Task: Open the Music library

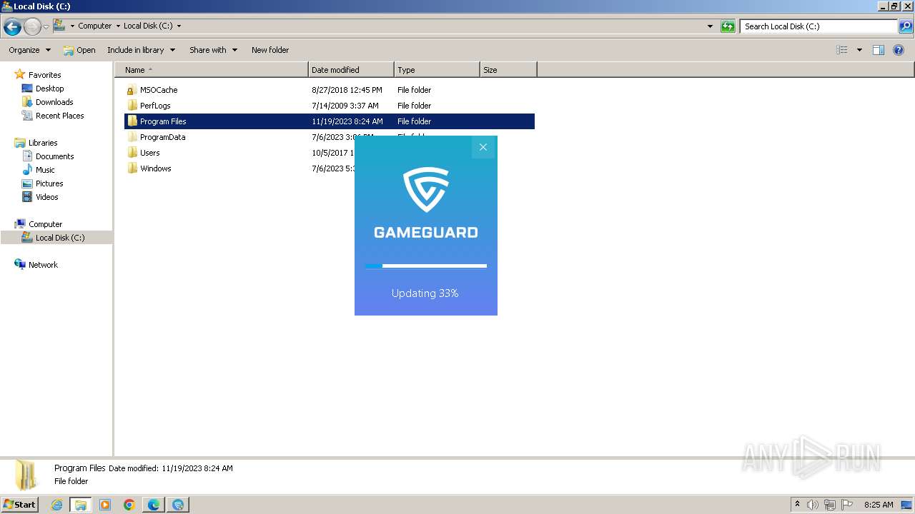Action: pyautogui.click(x=45, y=170)
